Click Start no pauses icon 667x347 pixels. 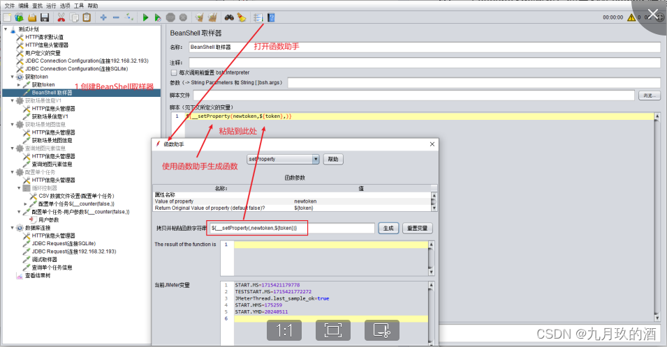[158, 17]
